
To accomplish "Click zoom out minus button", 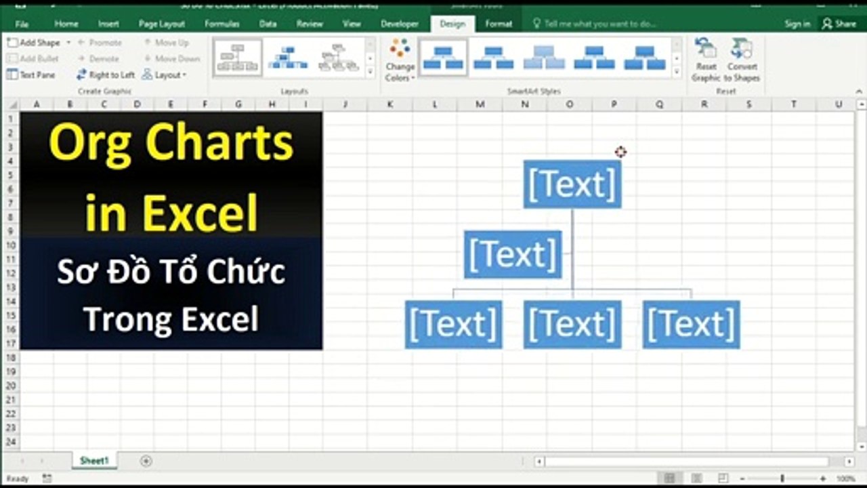I will [742, 479].
